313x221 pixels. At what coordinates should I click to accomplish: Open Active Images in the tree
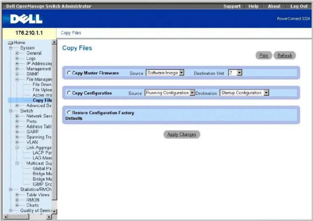pos(42,95)
